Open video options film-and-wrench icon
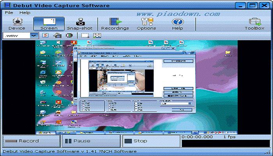The image size is (273, 156). 57,35
